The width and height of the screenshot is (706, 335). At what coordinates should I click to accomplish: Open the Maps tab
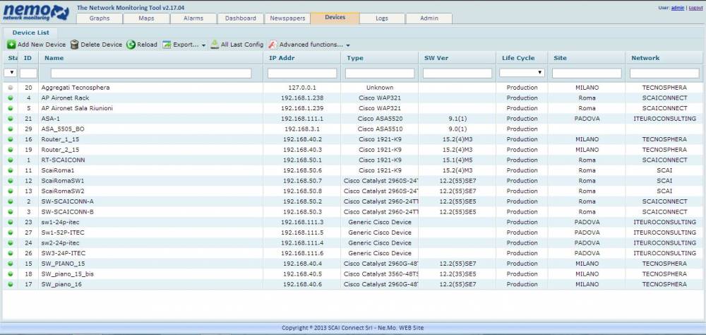coord(146,18)
